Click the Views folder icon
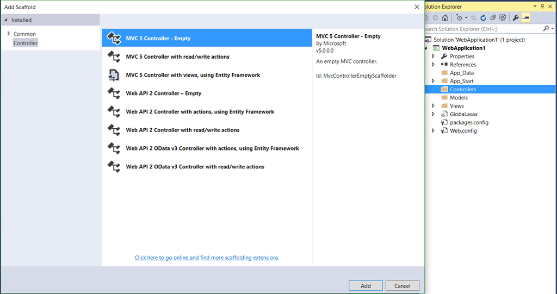557x294 pixels. click(x=444, y=105)
